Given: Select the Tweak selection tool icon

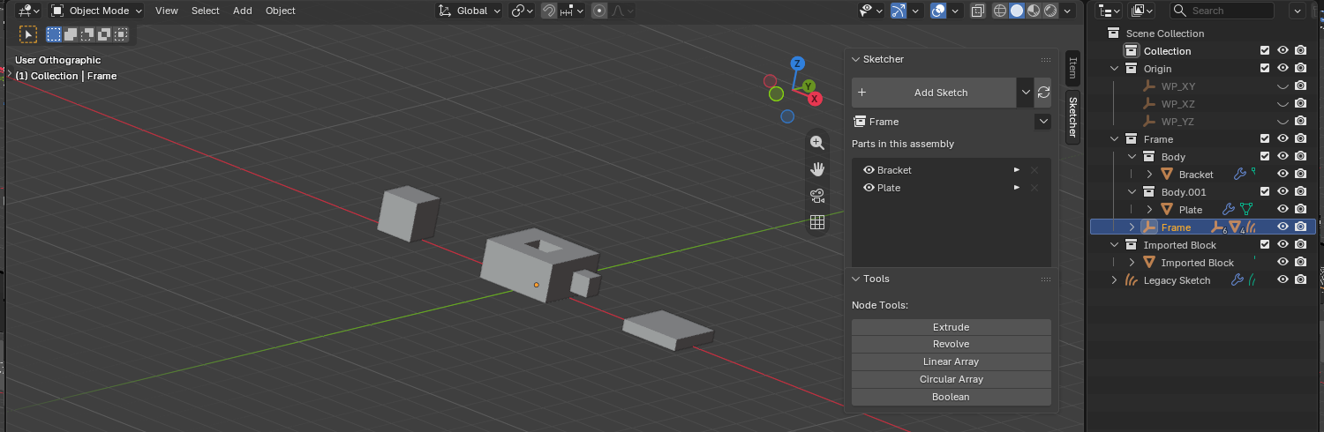Looking at the screenshot, I should (x=29, y=34).
